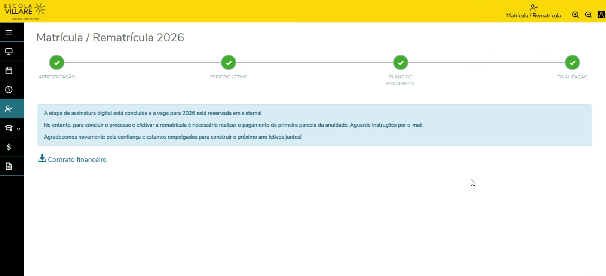Viewport: 606px width, 276px height.
Task: Click the zoom in magnifier icon
Action: pyautogui.click(x=575, y=15)
